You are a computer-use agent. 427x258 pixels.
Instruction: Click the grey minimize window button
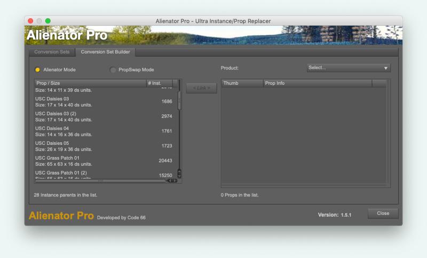tap(39, 21)
